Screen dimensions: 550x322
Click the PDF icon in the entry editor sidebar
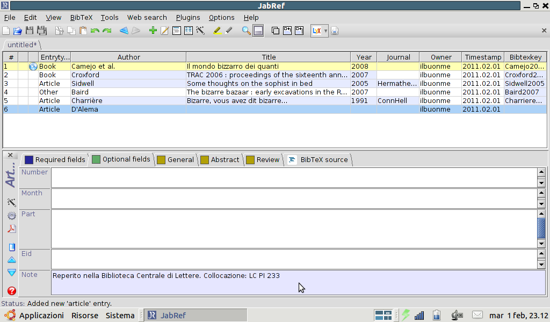[x=12, y=229]
